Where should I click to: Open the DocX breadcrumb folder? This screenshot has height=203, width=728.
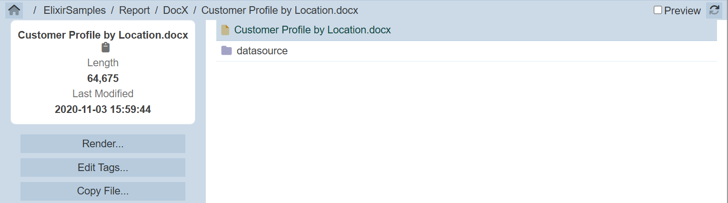pyautogui.click(x=176, y=10)
